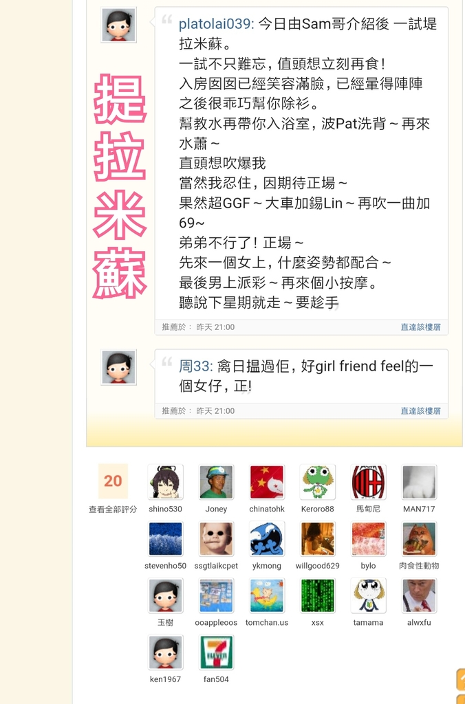
Task: Open the 肉食性動物 cat avatar
Action: (419, 539)
